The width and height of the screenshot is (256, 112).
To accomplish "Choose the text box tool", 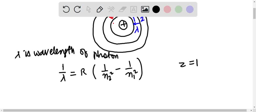I will 134,9.
